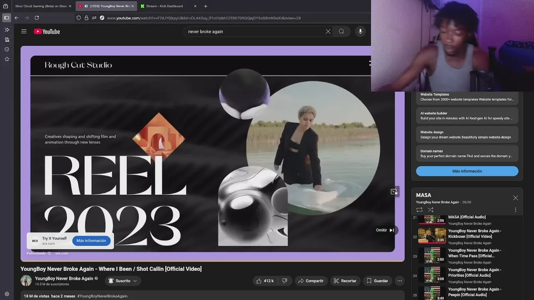Close the Xbox Cloud Gaming tab

coord(70,6)
